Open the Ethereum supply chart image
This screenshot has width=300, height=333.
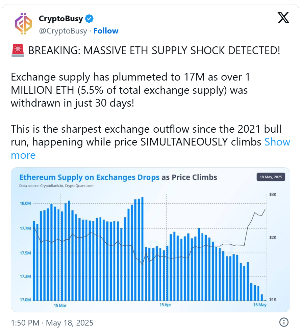(150, 240)
